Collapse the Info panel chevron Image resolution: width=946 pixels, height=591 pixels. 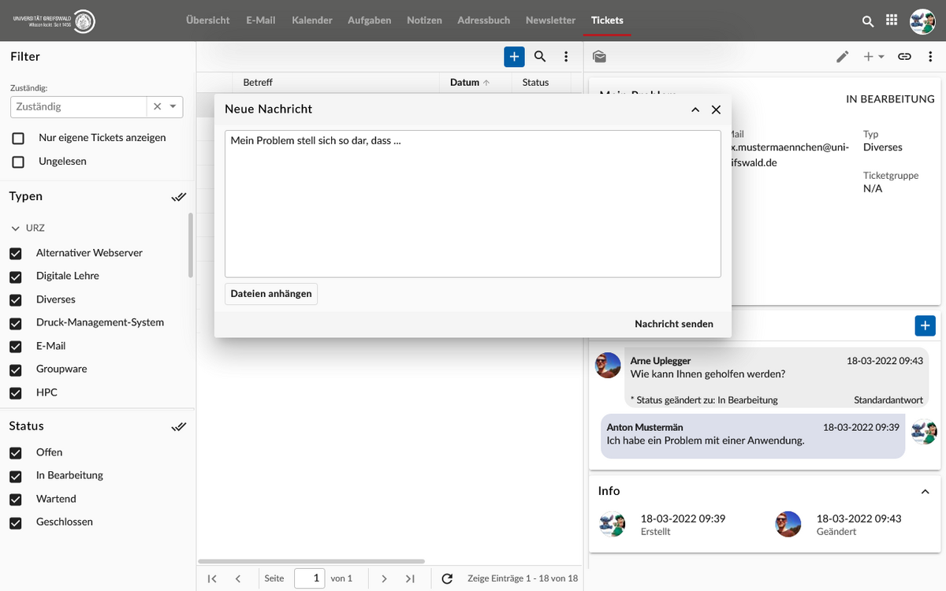point(926,492)
